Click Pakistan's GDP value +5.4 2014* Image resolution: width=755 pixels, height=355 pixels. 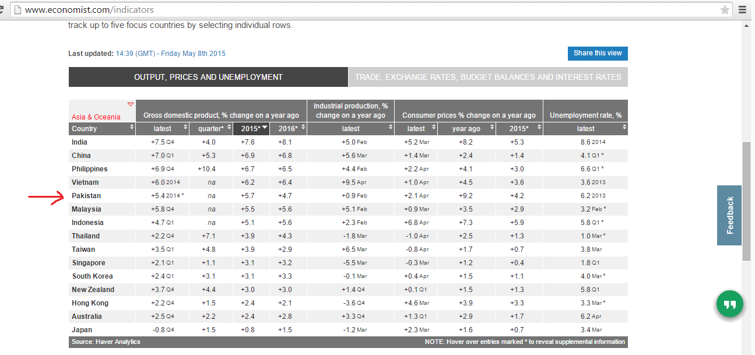tap(167, 196)
